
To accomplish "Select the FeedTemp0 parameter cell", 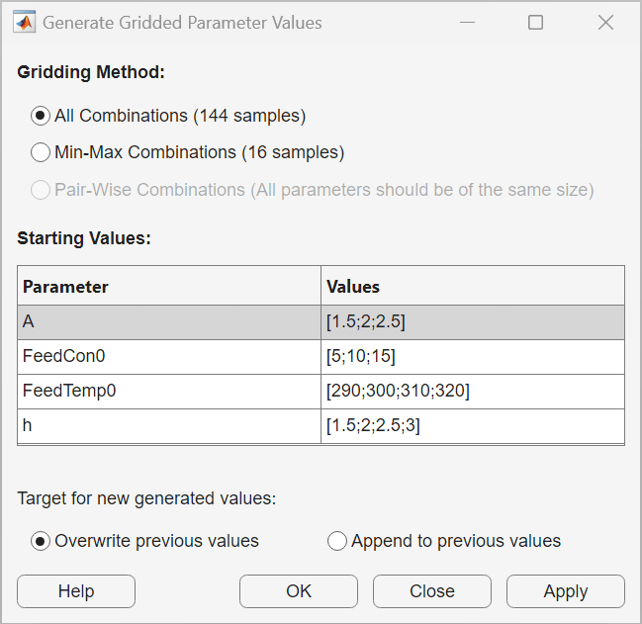I will (168, 391).
